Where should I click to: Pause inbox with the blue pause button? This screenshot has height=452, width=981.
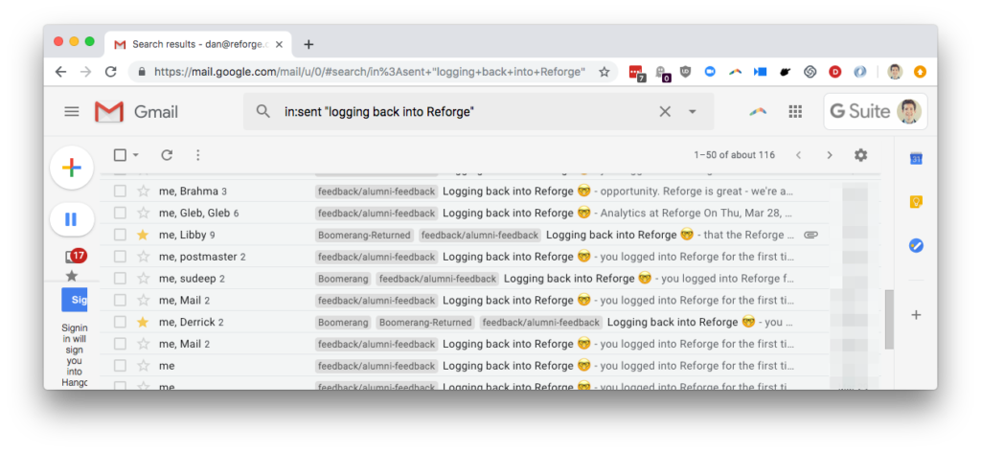pyautogui.click(x=71, y=219)
